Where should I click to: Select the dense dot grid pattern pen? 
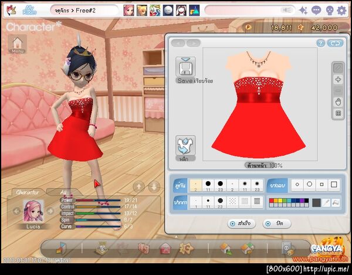[x=245, y=202]
